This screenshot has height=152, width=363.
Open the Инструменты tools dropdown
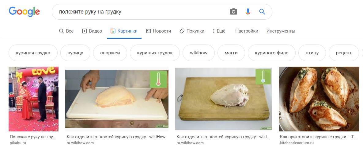pyautogui.click(x=281, y=31)
